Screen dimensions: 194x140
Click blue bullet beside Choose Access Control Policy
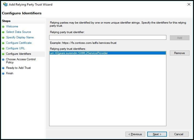[x=3, y=59]
